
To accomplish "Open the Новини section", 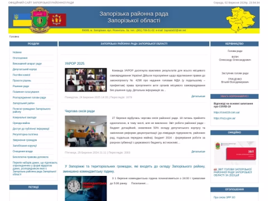I will click(17, 52).
